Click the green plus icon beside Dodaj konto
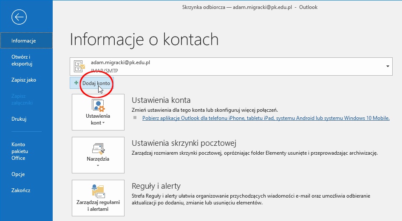 [x=76, y=83]
